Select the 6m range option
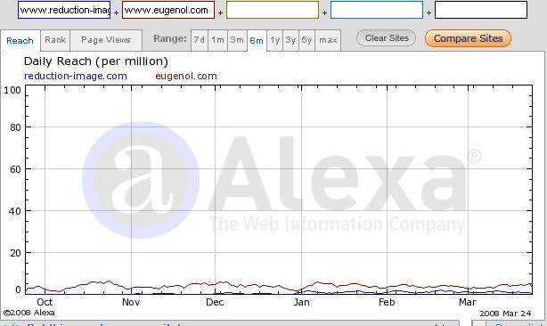Screen dimensions: 547x326 point(257,41)
